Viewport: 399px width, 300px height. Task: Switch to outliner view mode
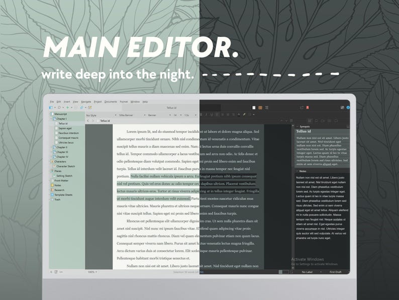click(267, 108)
